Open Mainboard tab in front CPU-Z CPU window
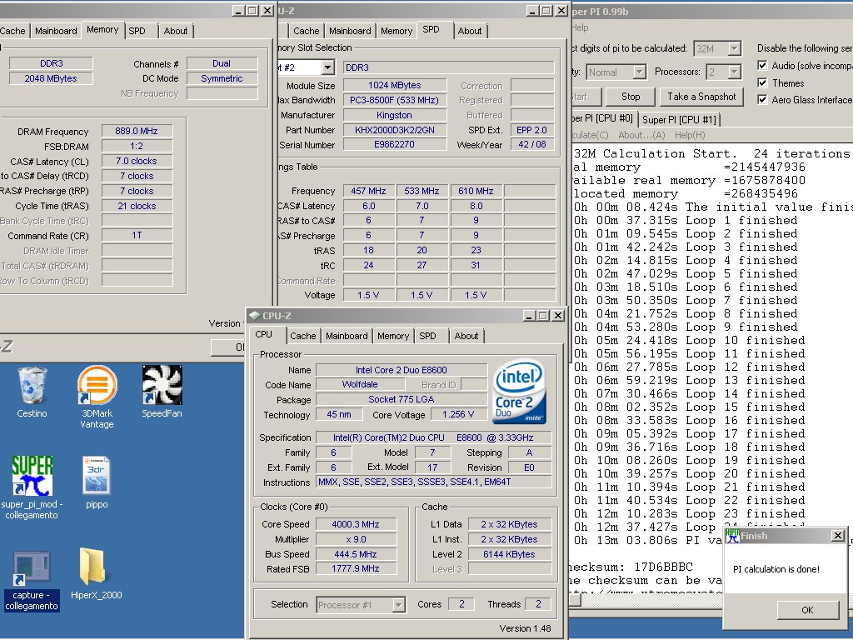The height and width of the screenshot is (640, 853). [x=347, y=336]
